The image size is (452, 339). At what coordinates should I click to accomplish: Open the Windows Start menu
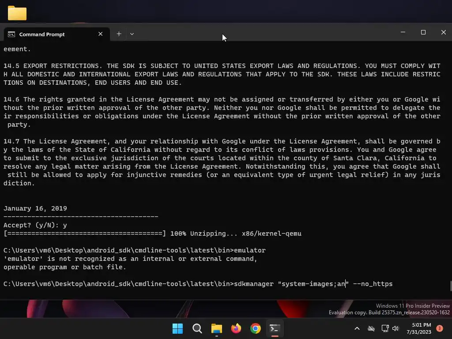click(x=177, y=328)
